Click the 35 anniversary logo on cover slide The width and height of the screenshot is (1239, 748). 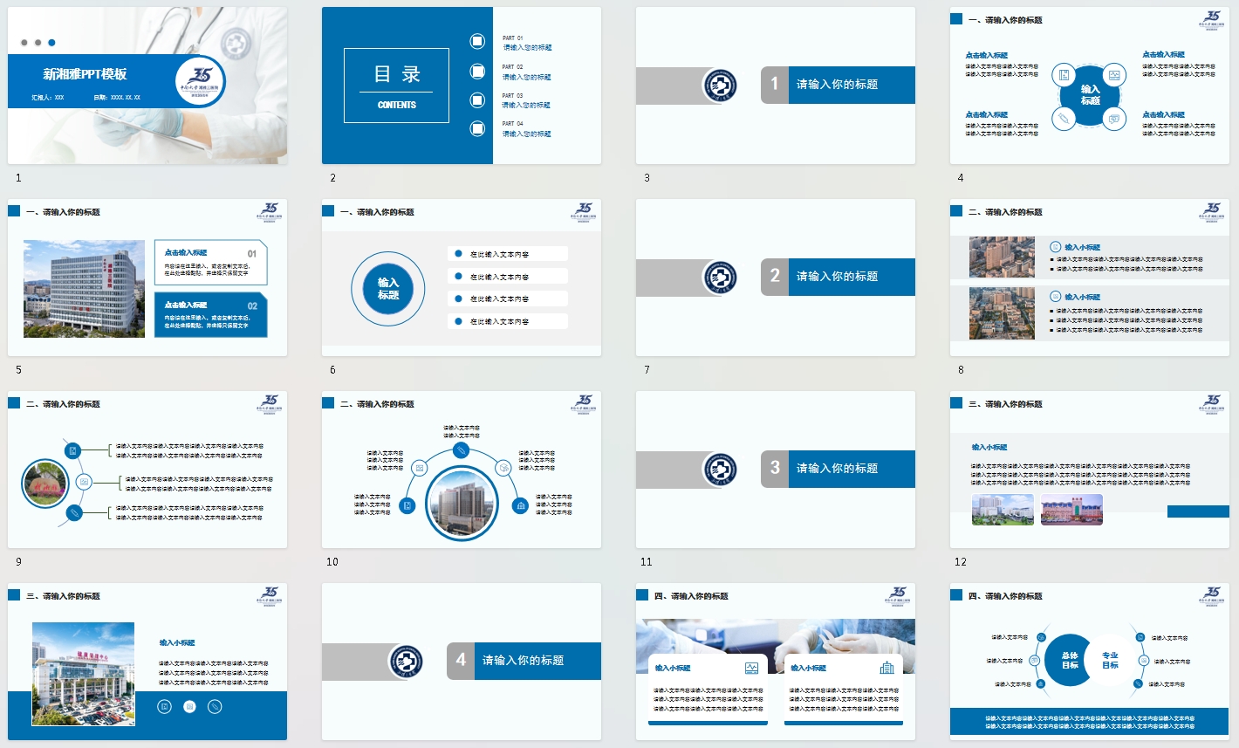tap(201, 81)
